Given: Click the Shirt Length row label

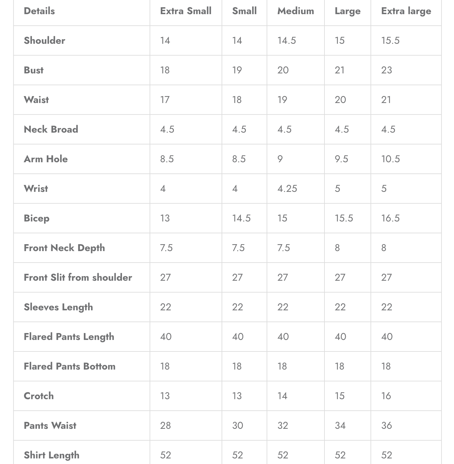Looking at the screenshot, I should (x=52, y=455).
